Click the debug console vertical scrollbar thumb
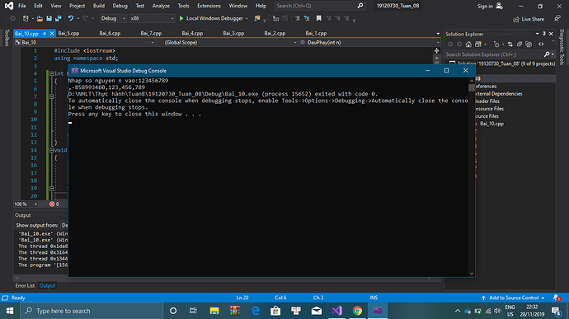The height and width of the screenshot is (319, 569). [472, 87]
